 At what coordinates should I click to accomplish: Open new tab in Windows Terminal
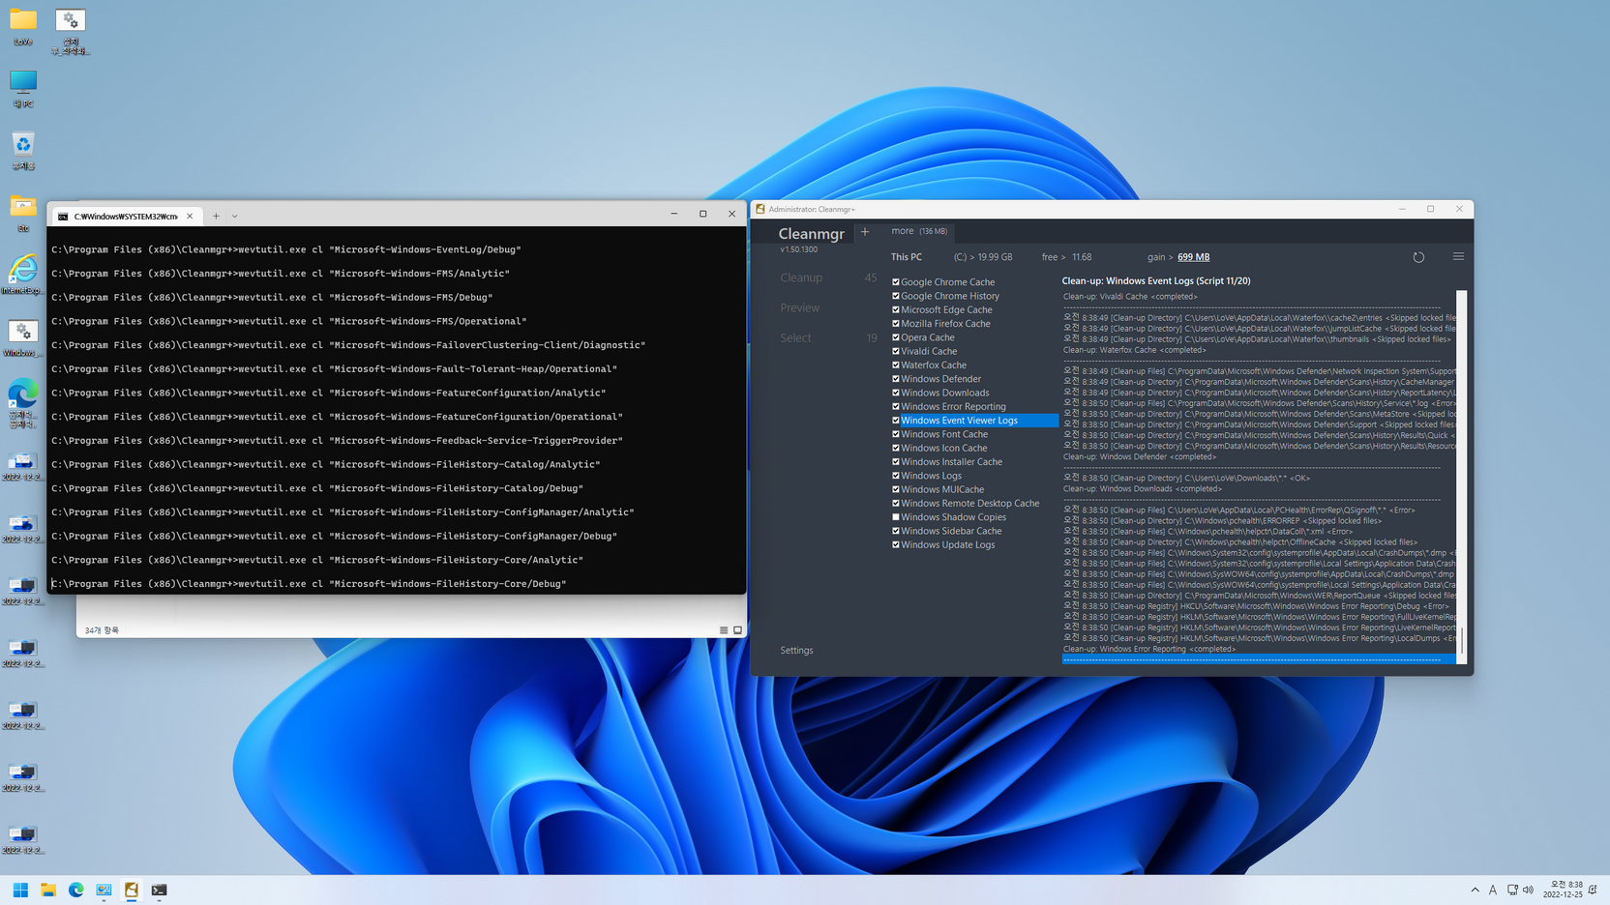216,216
